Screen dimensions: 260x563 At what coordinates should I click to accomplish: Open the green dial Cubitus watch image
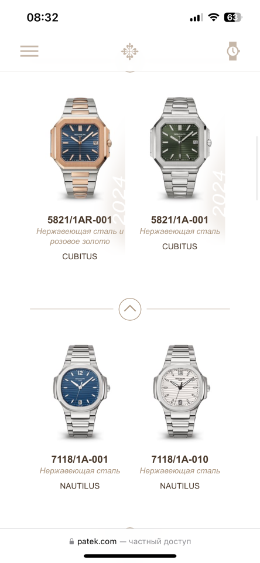pos(180,148)
